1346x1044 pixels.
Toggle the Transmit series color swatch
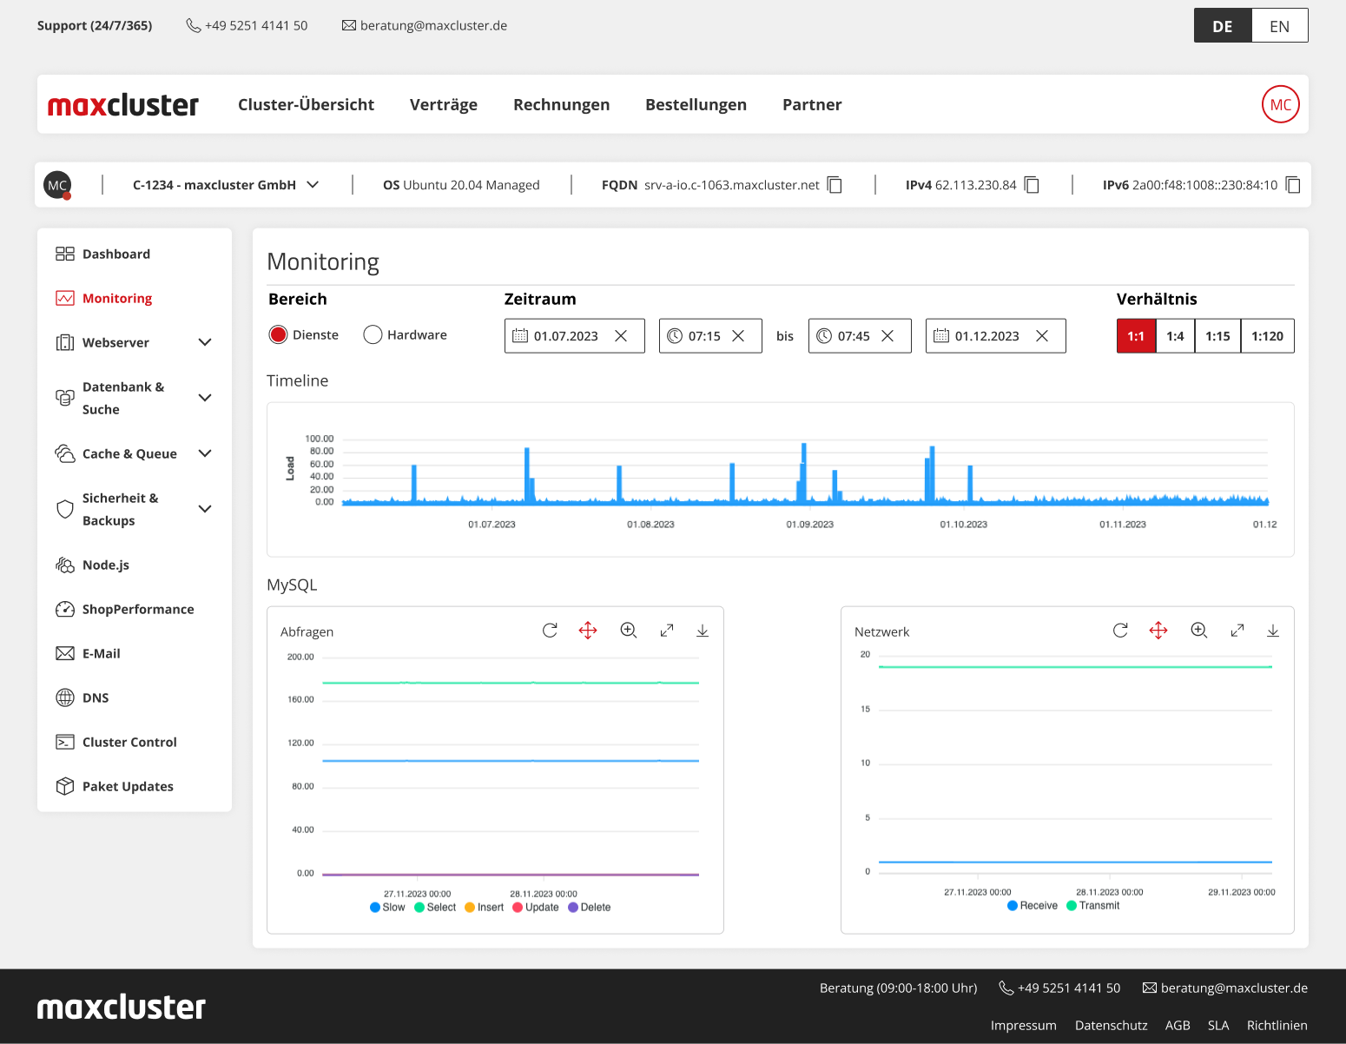point(1072,906)
